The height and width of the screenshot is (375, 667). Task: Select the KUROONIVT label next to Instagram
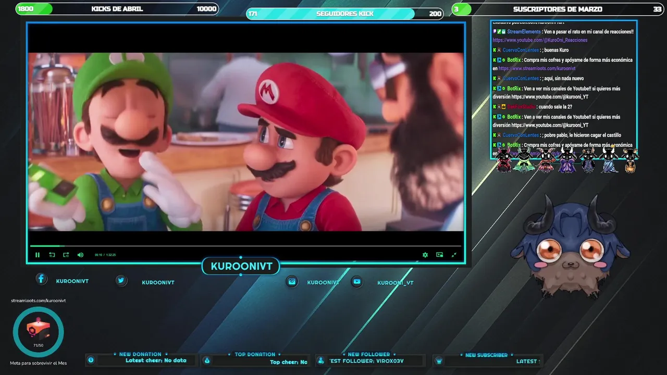(x=324, y=282)
